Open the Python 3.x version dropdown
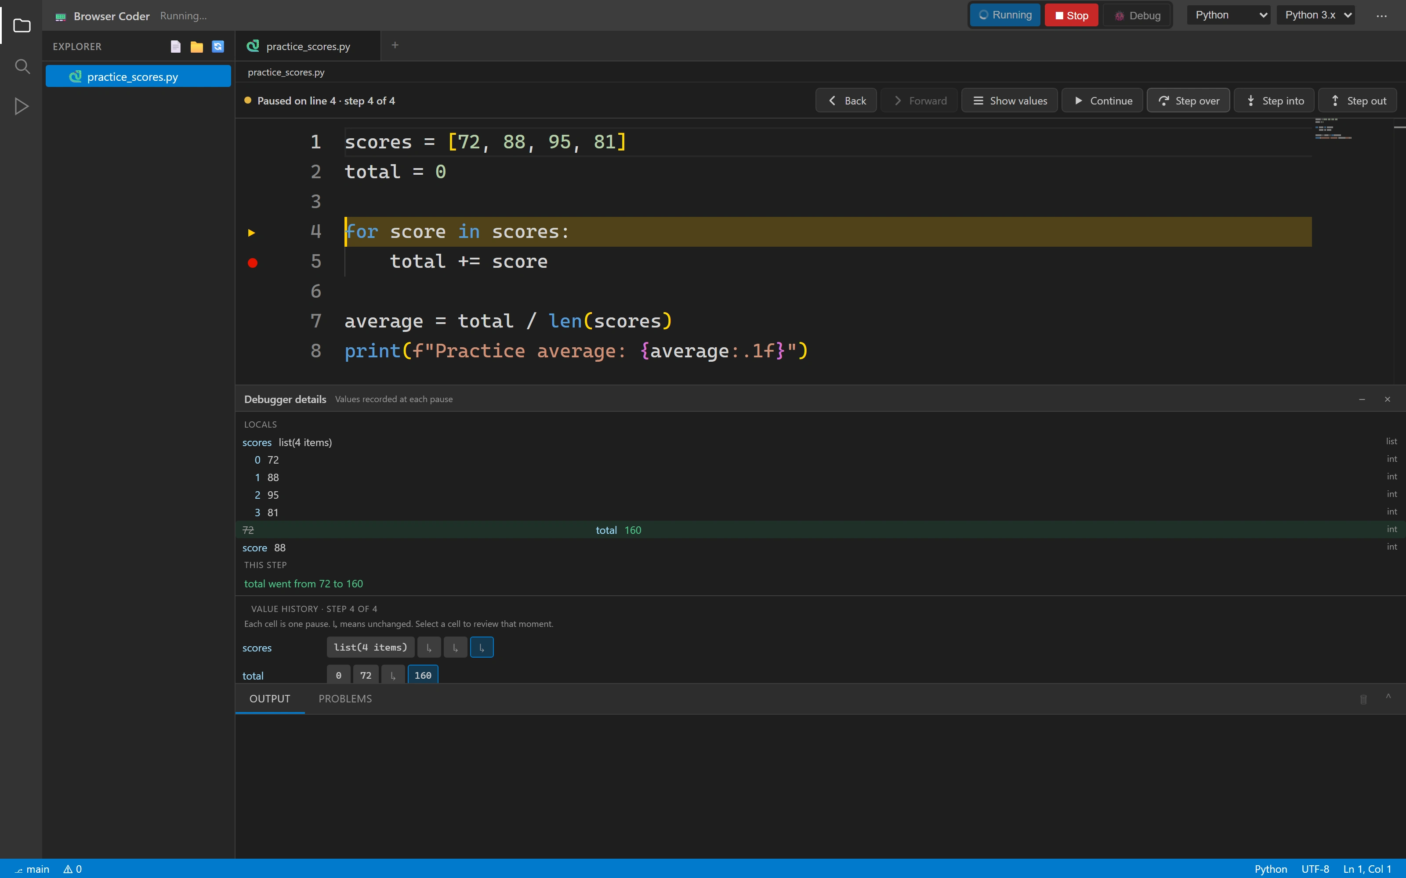This screenshot has width=1406, height=878. [x=1315, y=15]
